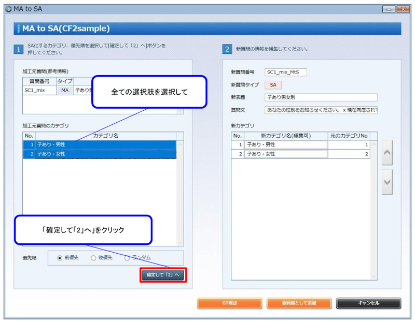This screenshot has height=321, width=415.
Task: Select the 前優先 priority radio button
Action: [60, 257]
